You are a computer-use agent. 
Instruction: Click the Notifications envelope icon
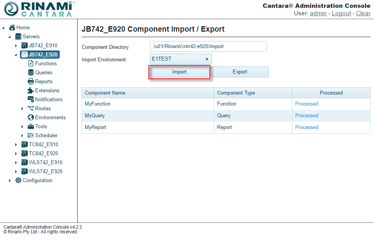point(31,99)
